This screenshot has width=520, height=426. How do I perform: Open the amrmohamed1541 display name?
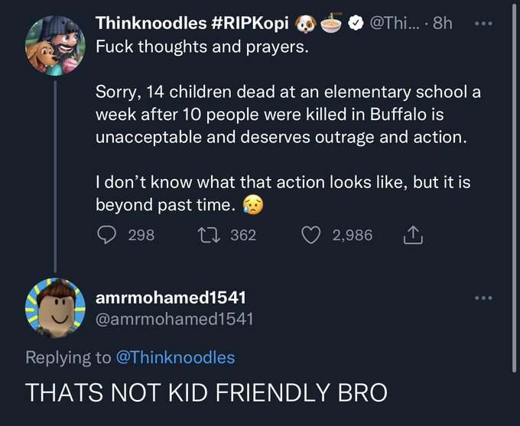click(171, 296)
